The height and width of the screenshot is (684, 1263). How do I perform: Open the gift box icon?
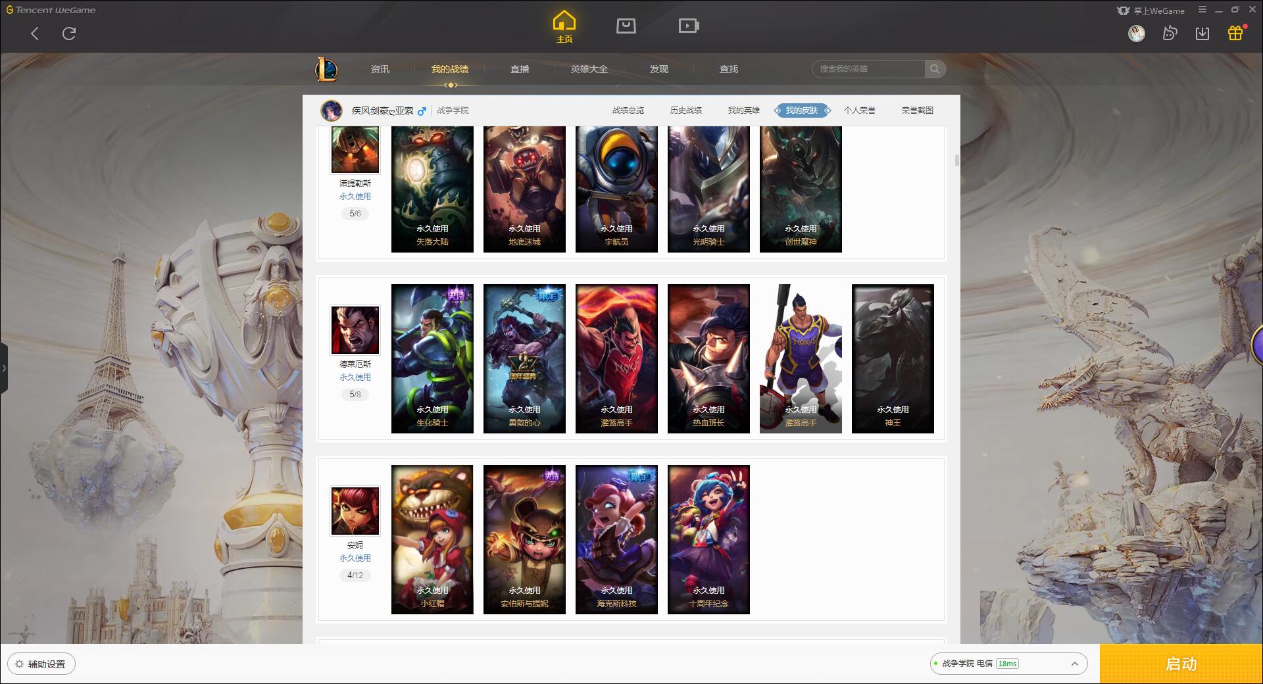tap(1235, 33)
